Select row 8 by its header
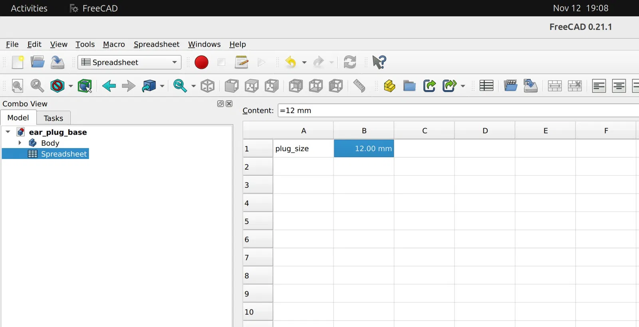639x327 pixels. (x=258, y=275)
